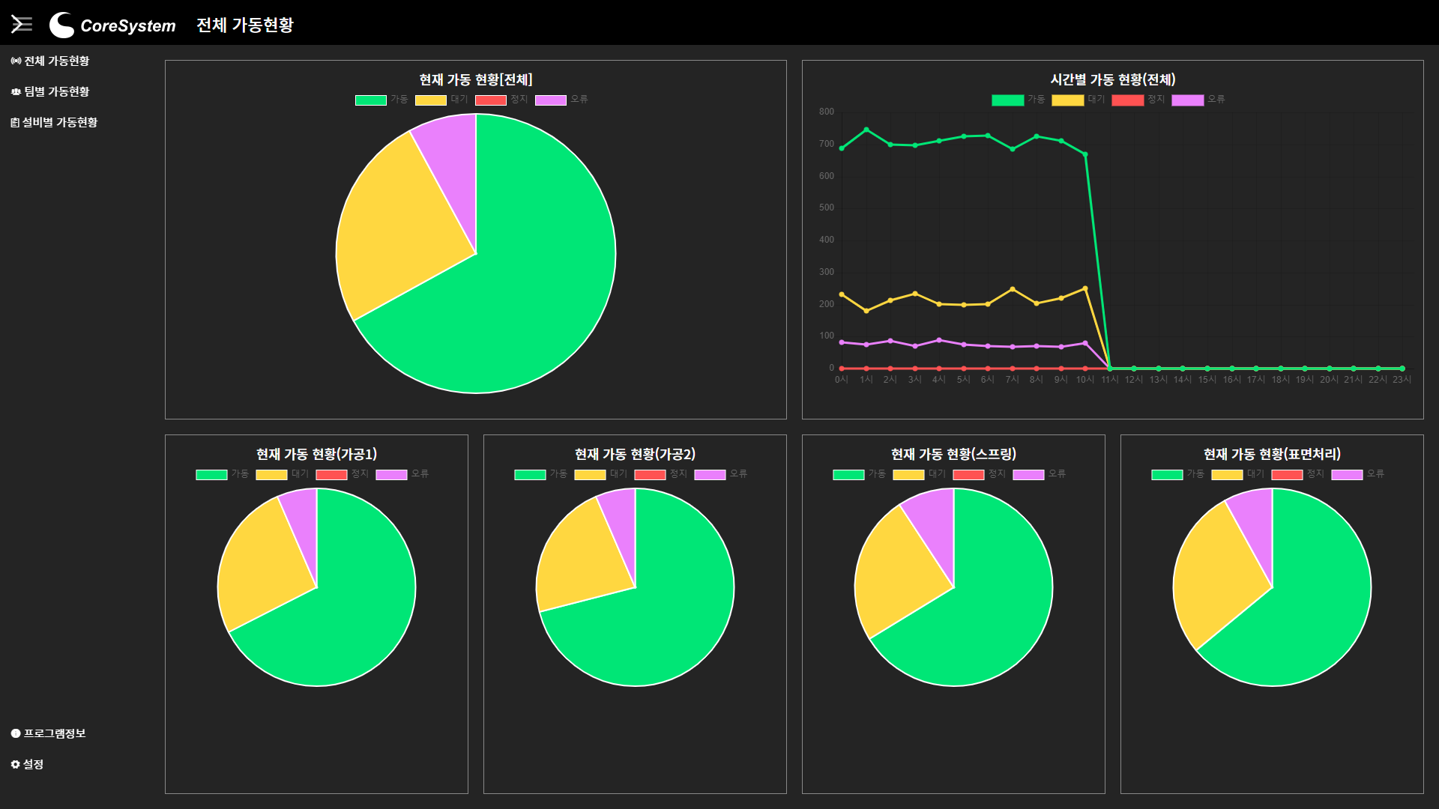Click the green 가동 data point at 1시
Image resolution: width=1439 pixels, height=809 pixels.
[866, 130]
